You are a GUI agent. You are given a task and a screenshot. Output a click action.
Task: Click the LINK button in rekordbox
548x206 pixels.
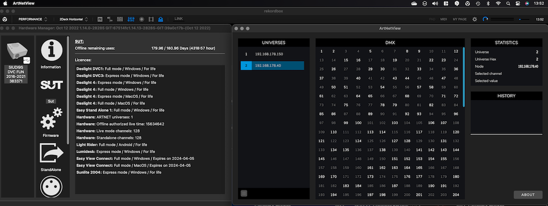tap(179, 19)
